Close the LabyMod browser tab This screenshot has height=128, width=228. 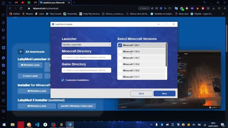(x=69, y=2)
